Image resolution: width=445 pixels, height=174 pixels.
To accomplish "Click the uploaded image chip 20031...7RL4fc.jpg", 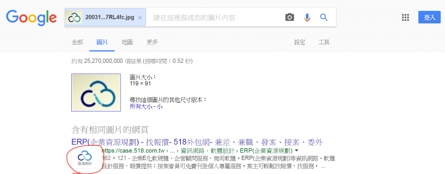I will (x=105, y=17).
